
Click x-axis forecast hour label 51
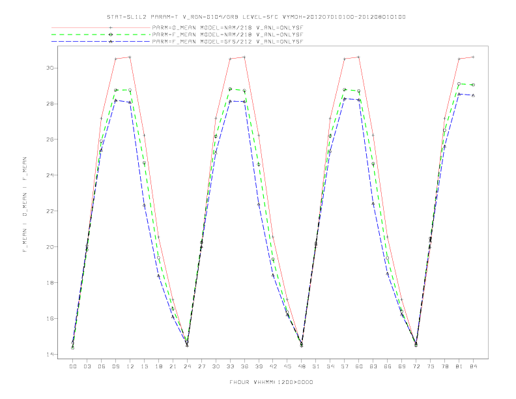(316, 366)
